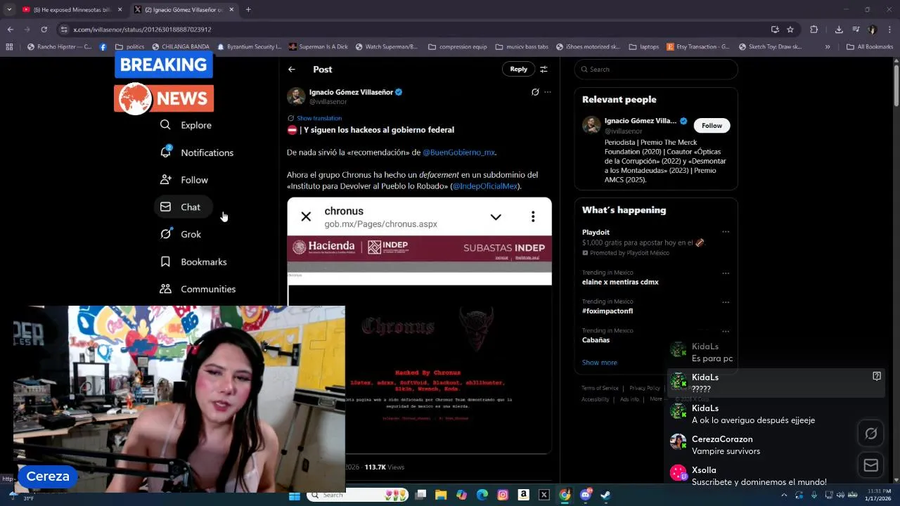Go back using the Post back arrow

[292, 69]
